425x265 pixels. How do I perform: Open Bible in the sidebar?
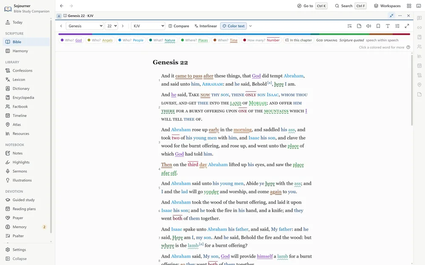(x=26, y=42)
